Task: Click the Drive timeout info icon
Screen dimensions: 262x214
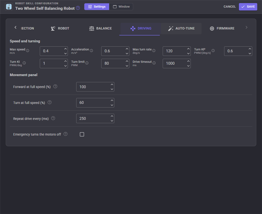Action: click(154, 63)
